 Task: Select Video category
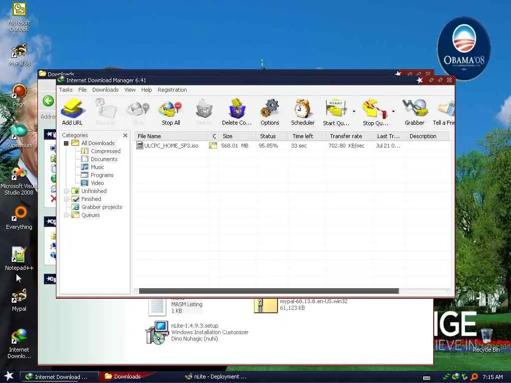[x=93, y=183]
